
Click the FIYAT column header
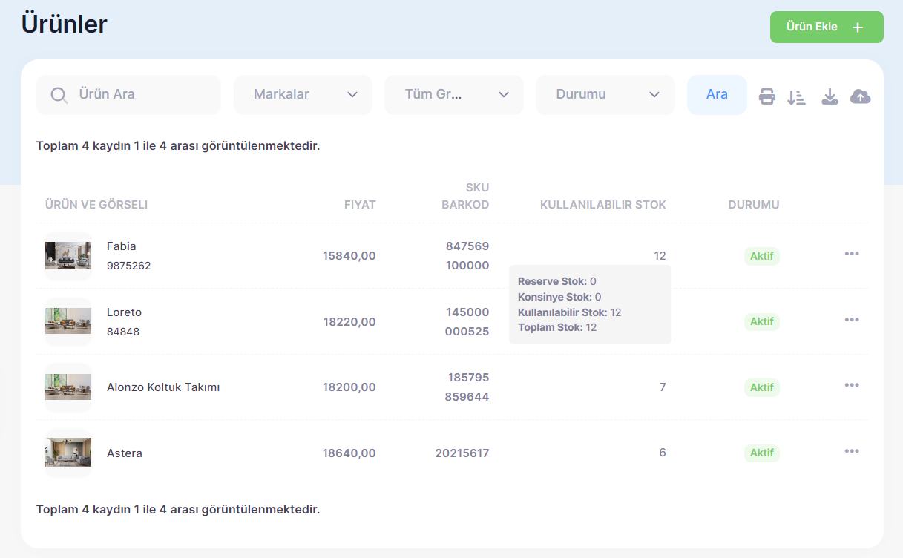pyautogui.click(x=360, y=205)
